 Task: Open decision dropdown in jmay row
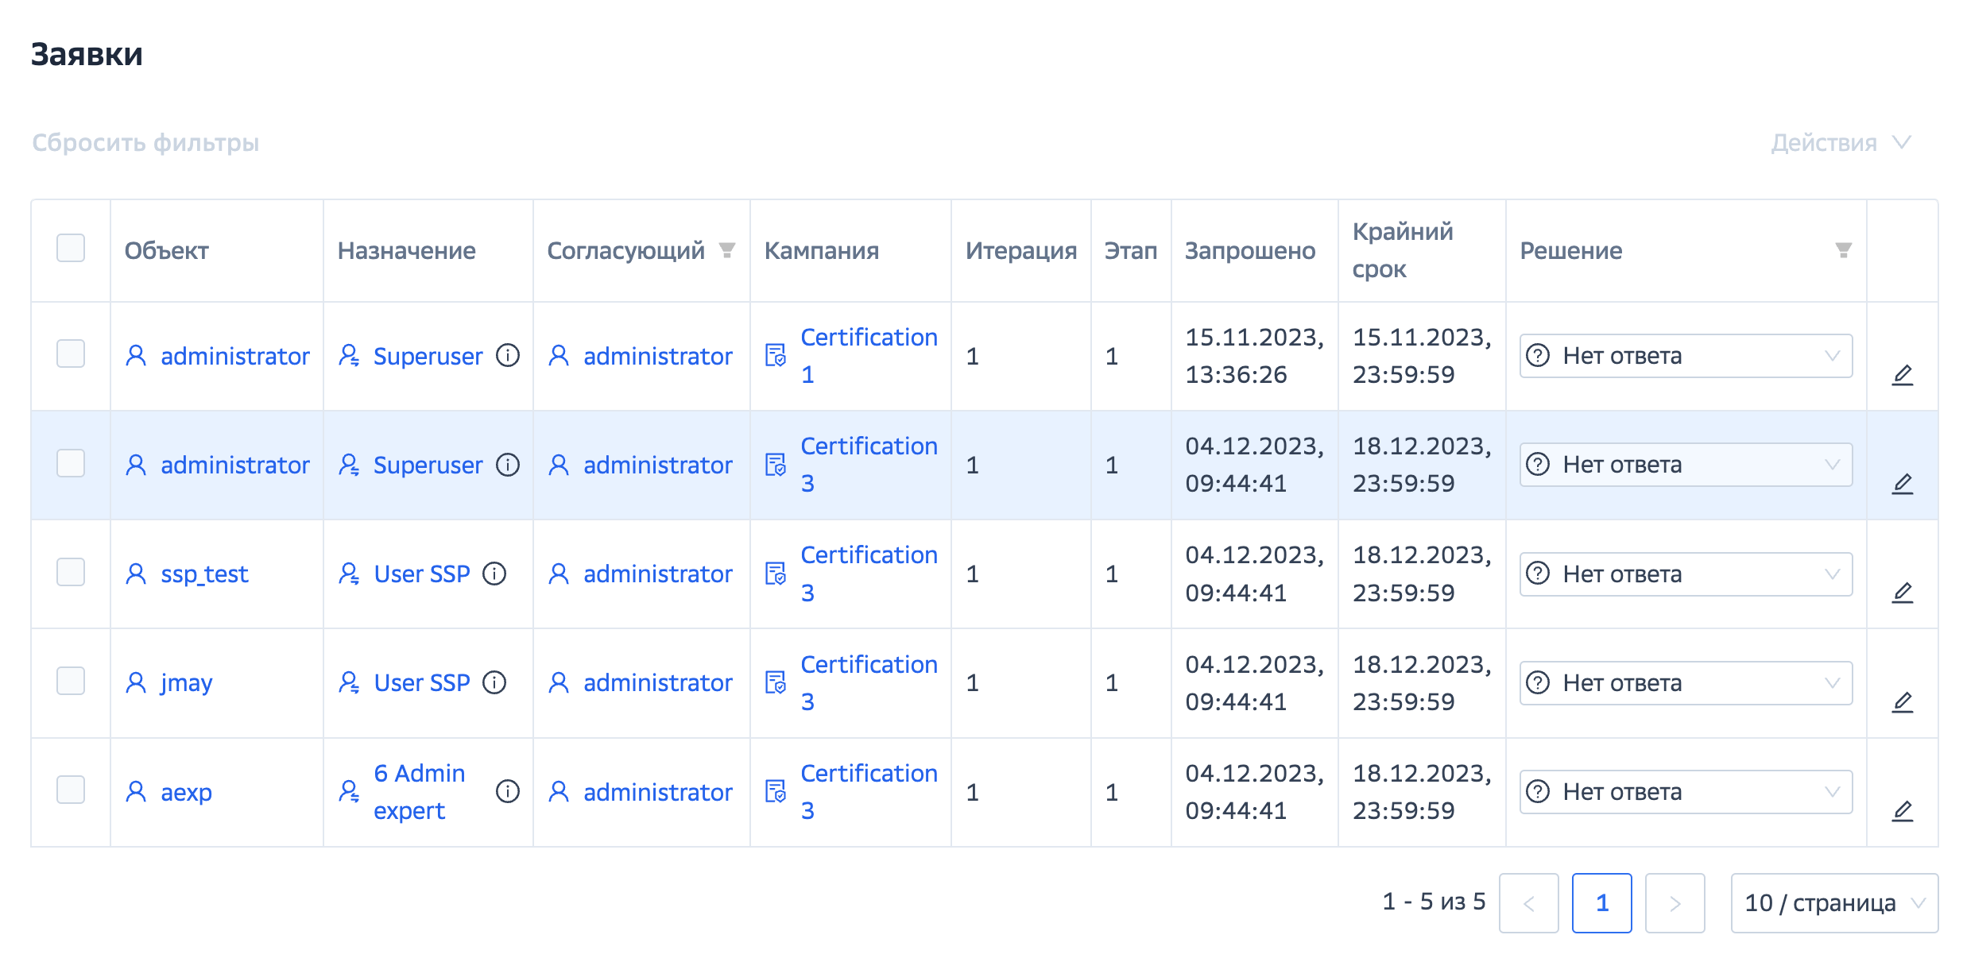pyautogui.click(x=1686, y=683)
